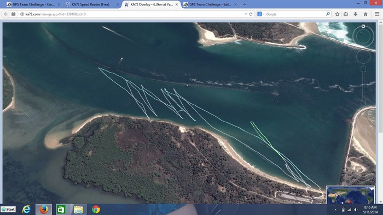Screen dimensions: 383x215
Task: Click the Windows Start button
Action: point(8,210)
